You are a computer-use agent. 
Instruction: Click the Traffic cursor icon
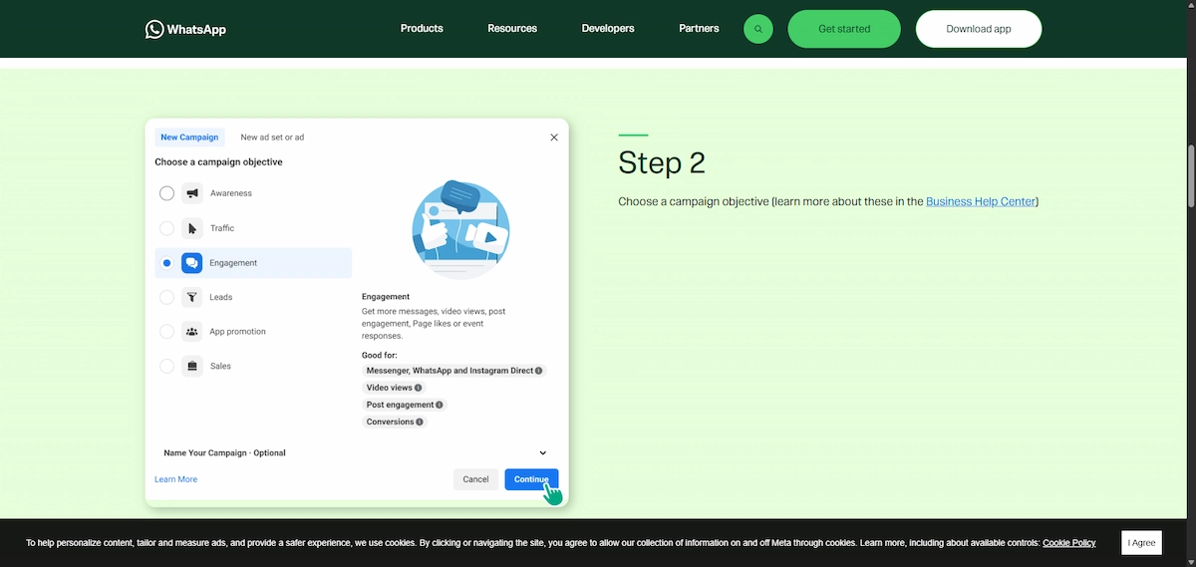coord(192,228)
